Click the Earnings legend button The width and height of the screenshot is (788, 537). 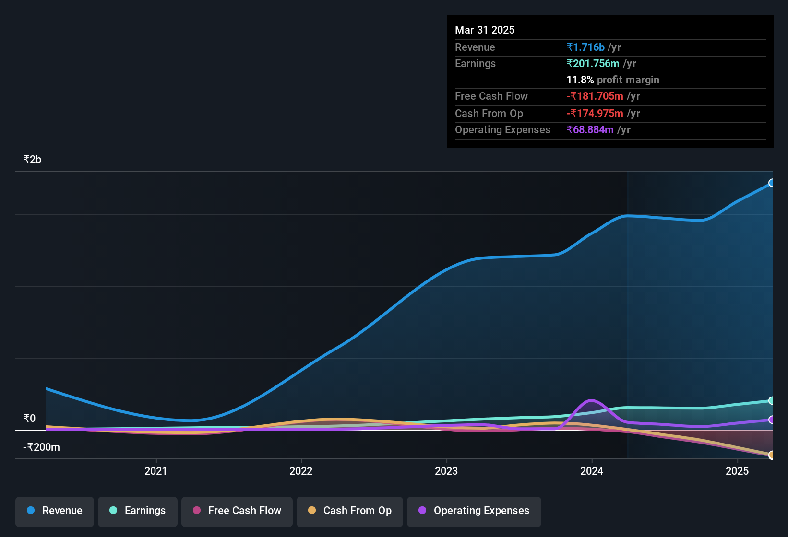[137, 512]
